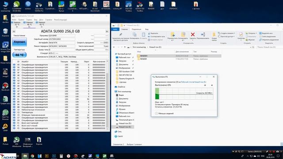Click the SMART table vertical scrollbar
The width and height of the screenshot is (283, 159).
107,95
